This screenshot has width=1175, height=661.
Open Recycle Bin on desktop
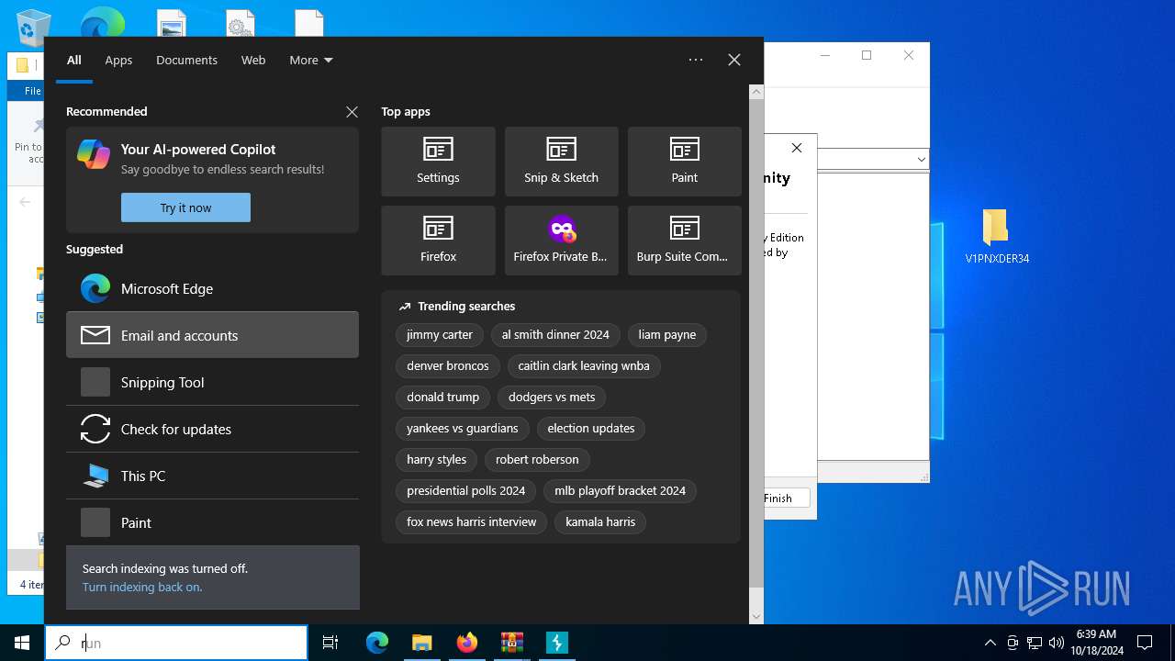[x=34, y=28]
